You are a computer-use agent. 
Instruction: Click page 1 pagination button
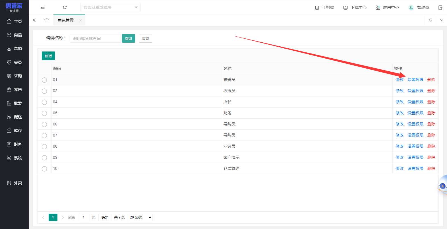pyautogui.click(x=53, y=217)
